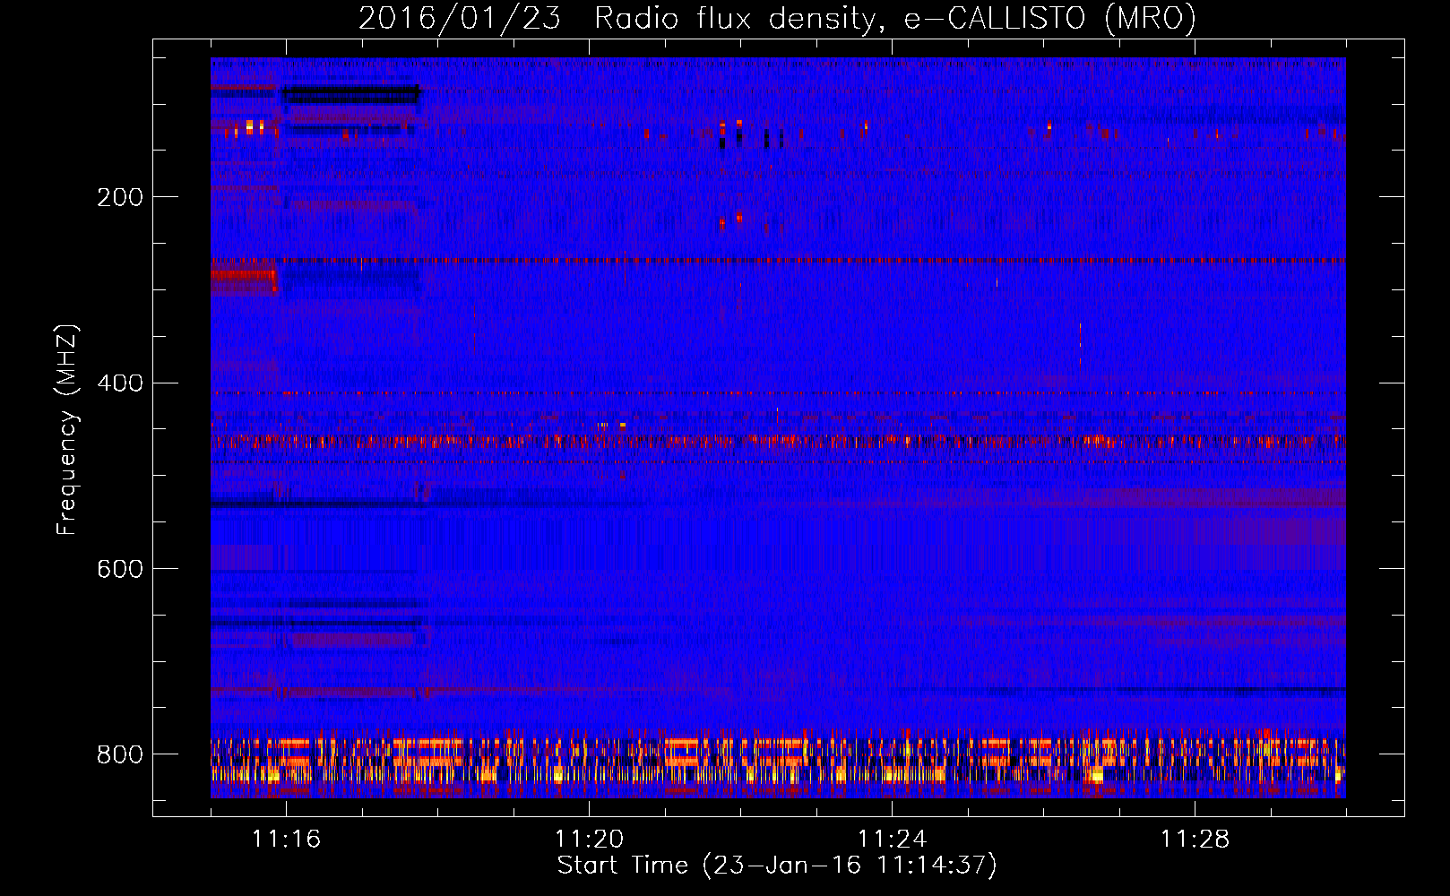Image resolution: width=1450 pixels, height=896 pixels.
Task: Click the "Start Time (23-Jan-16 11:14:37)" label
Action: point(777,866)
